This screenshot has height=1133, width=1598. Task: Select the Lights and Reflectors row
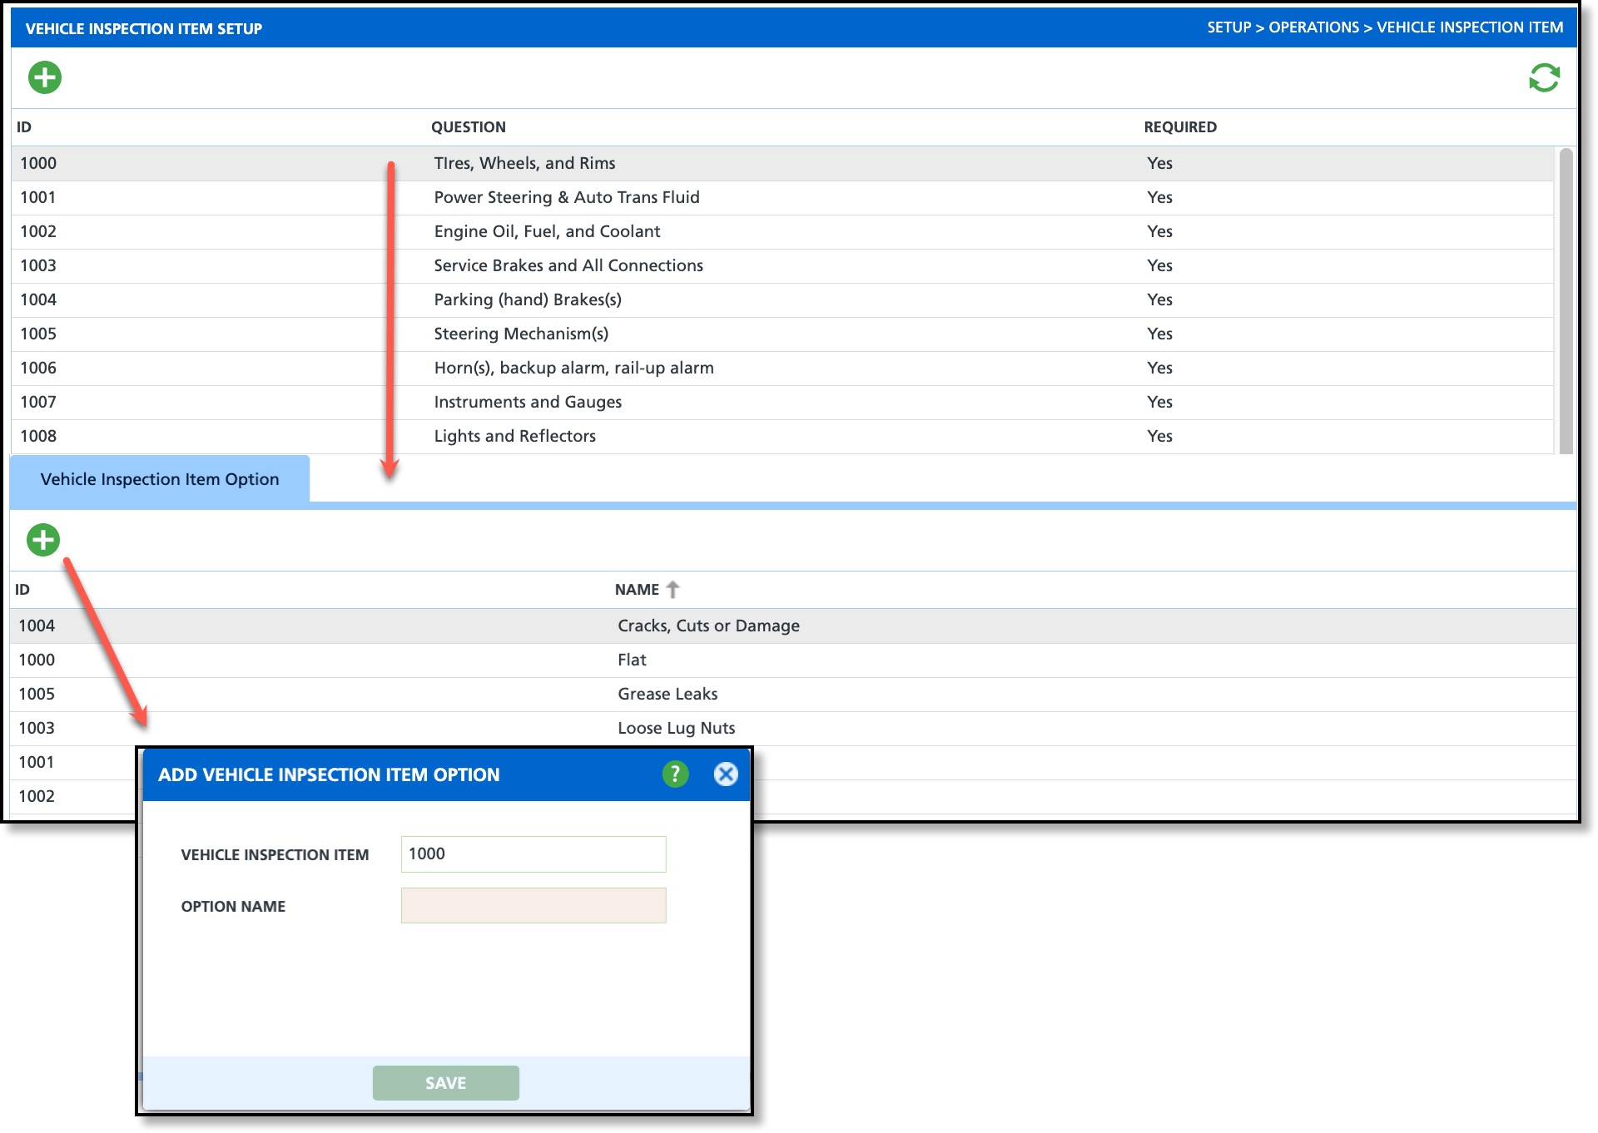click(514, 436)
